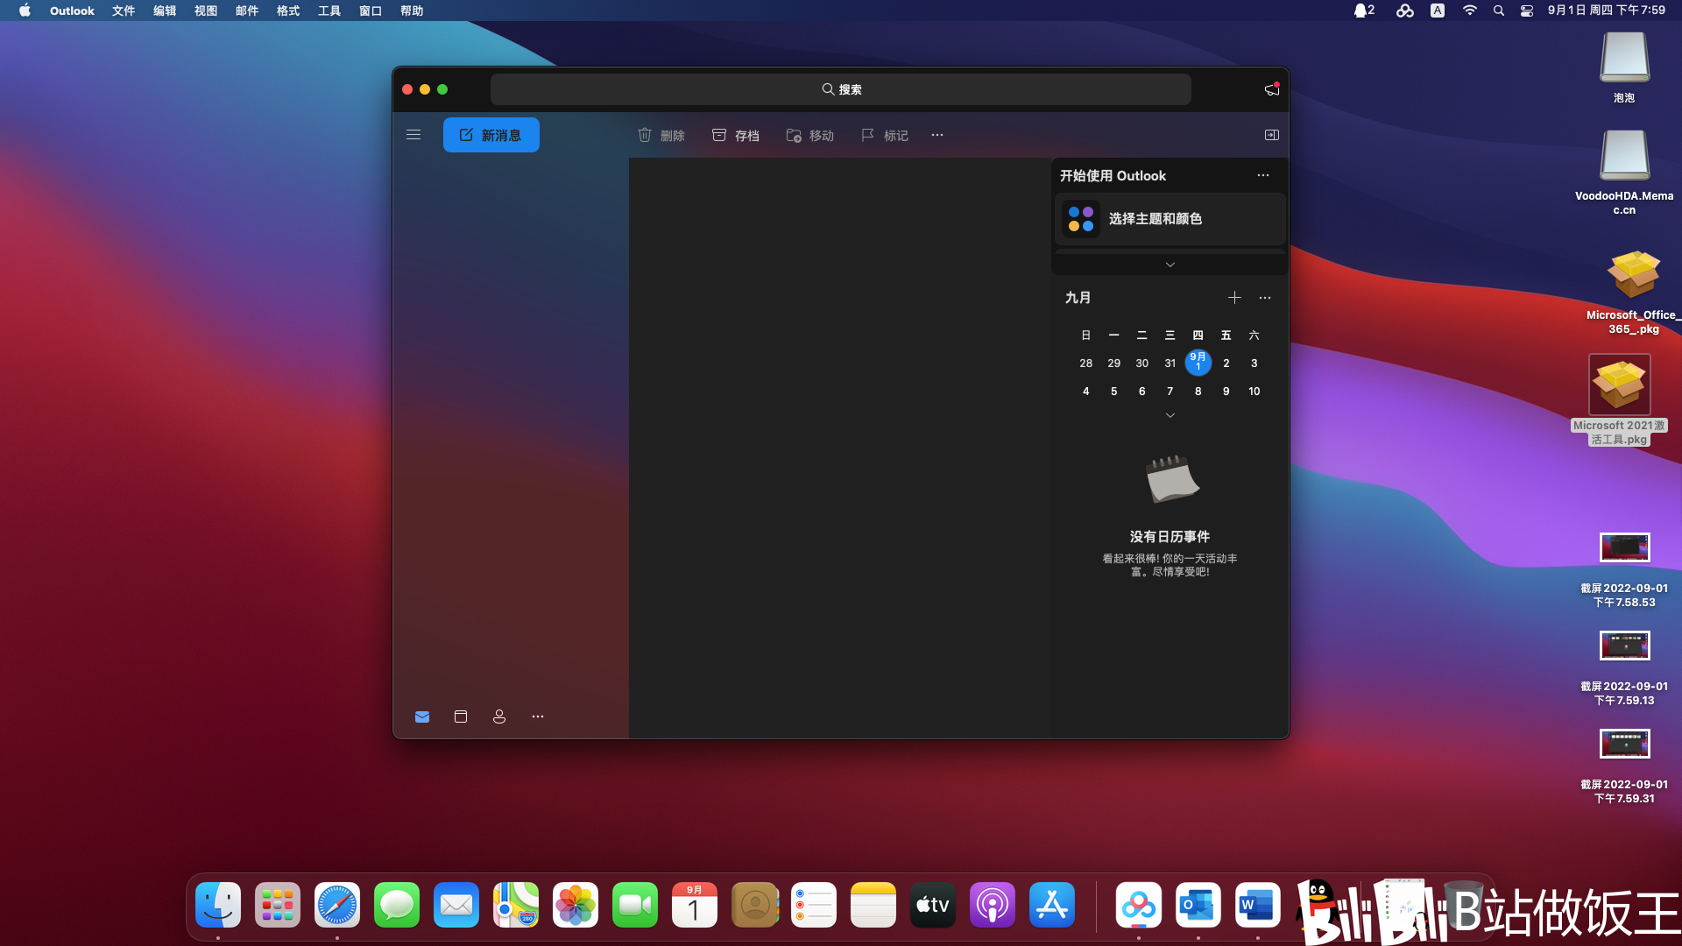Click the 删除 trash toolbar button

click(661, 135)
